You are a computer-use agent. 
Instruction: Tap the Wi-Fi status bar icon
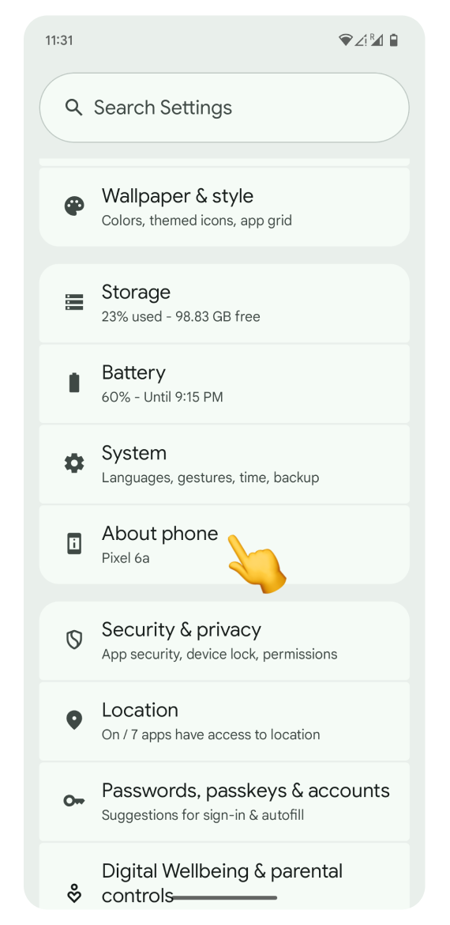(x=345, y=40)
